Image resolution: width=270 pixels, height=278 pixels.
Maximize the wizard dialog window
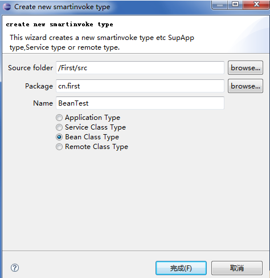[x=235, y=5]
